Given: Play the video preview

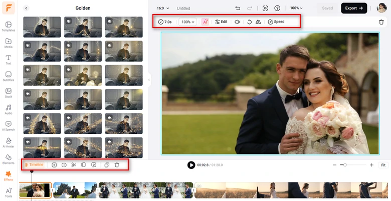Looking at the screenshot, I should point(191,165).
